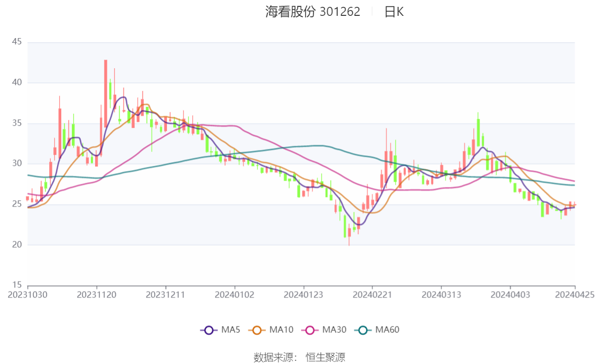
Task: Click the purple MA5 legend circle icon
Action: coord(209,330)
